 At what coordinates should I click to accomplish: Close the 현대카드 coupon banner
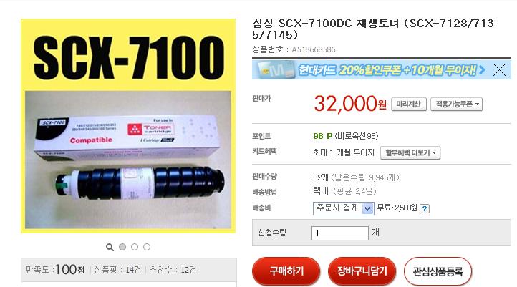(499, 70)
